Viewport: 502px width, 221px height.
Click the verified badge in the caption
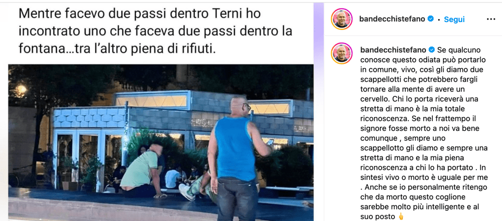pos(431,50)
